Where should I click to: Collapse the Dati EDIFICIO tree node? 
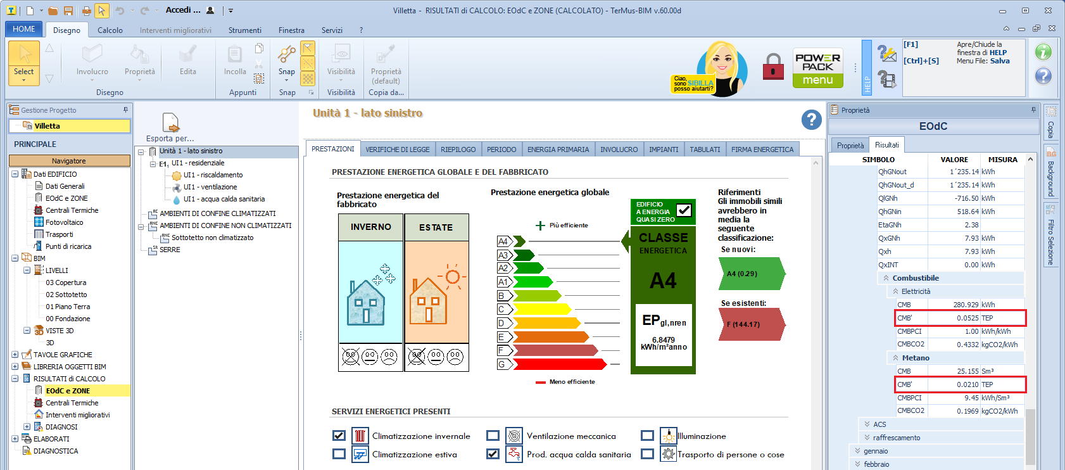pyautogui.click(x=15, y=174)
